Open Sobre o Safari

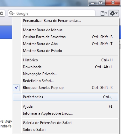pyautogui.click(x=66, y=130)
